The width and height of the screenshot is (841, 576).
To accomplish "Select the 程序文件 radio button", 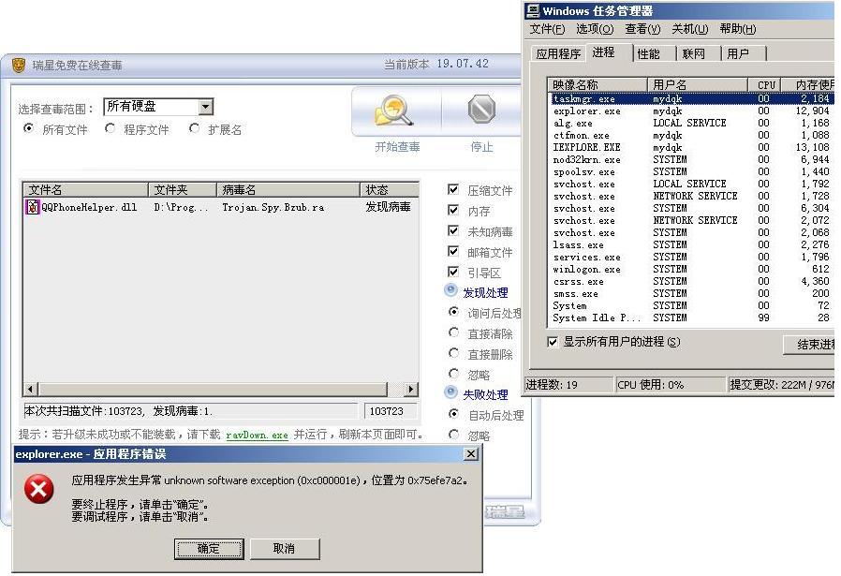I will pos(110,128).
